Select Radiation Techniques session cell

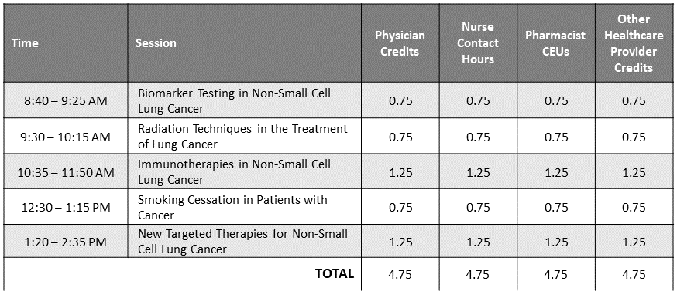244,136
